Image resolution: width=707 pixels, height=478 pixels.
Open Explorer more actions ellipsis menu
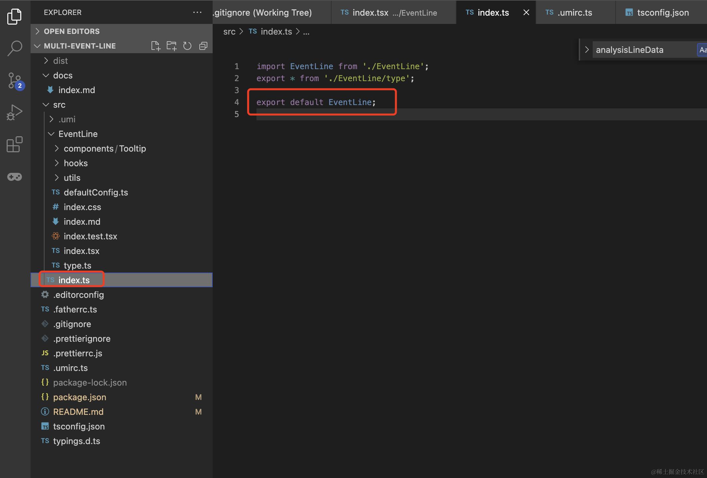pos(197,12)
